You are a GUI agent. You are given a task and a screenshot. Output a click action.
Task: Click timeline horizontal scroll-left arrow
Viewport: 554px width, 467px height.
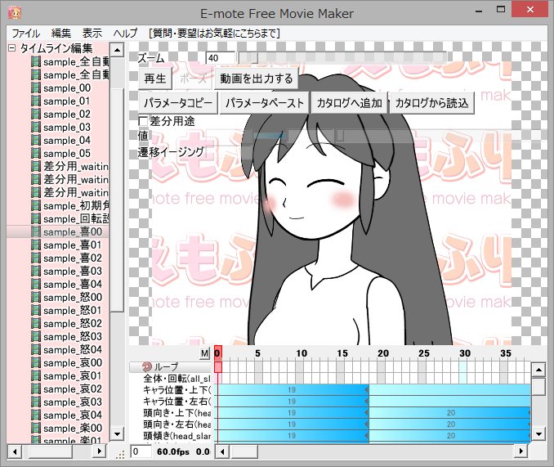pyautogui.click(x=222, y=451)
